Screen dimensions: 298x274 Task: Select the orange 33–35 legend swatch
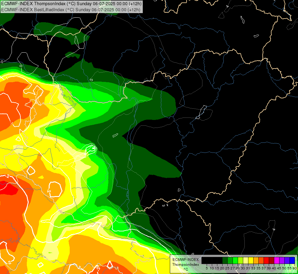click(x=256, y=261)
